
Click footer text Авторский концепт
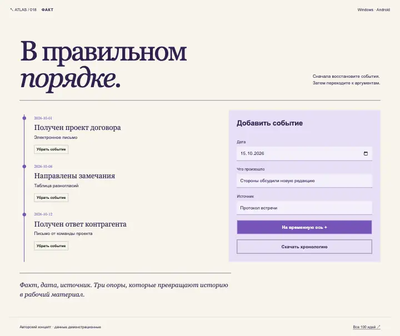(35, 327)
